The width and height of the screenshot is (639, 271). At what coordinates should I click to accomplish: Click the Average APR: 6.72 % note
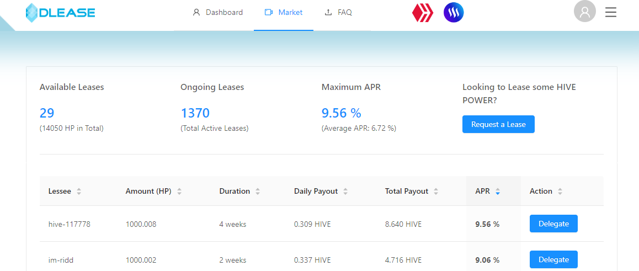359,129
